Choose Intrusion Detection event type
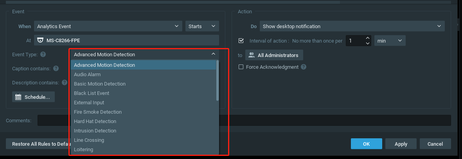The image size is (462, 159). pyautogui.click(x=144, y=131)
